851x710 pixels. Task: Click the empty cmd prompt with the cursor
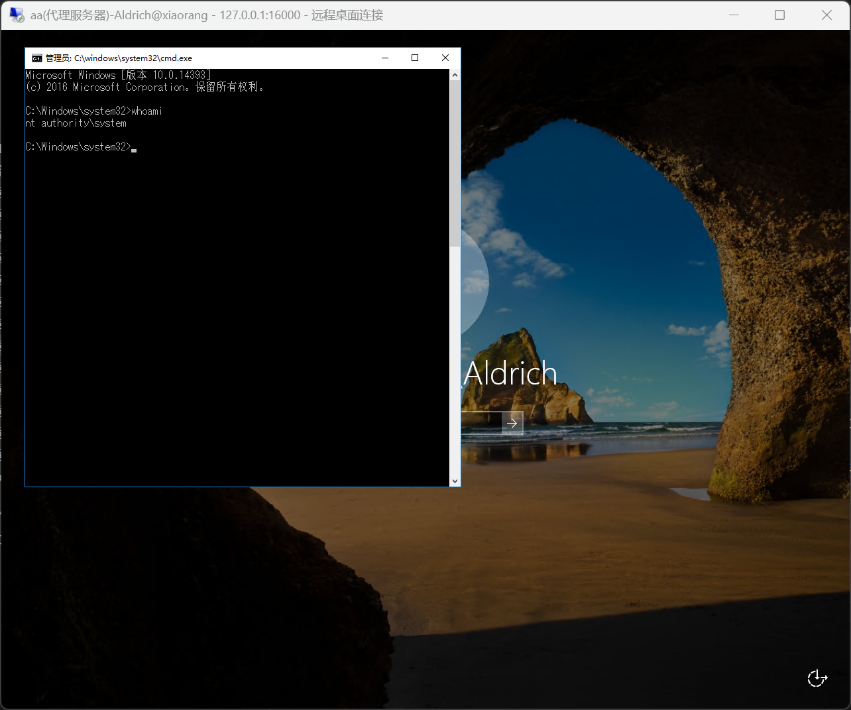click(81, 147)
